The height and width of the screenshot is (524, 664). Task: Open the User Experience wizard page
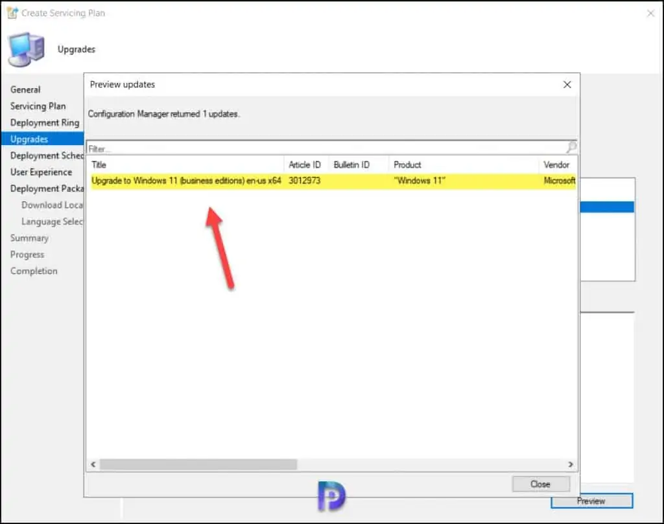[41, 172]
